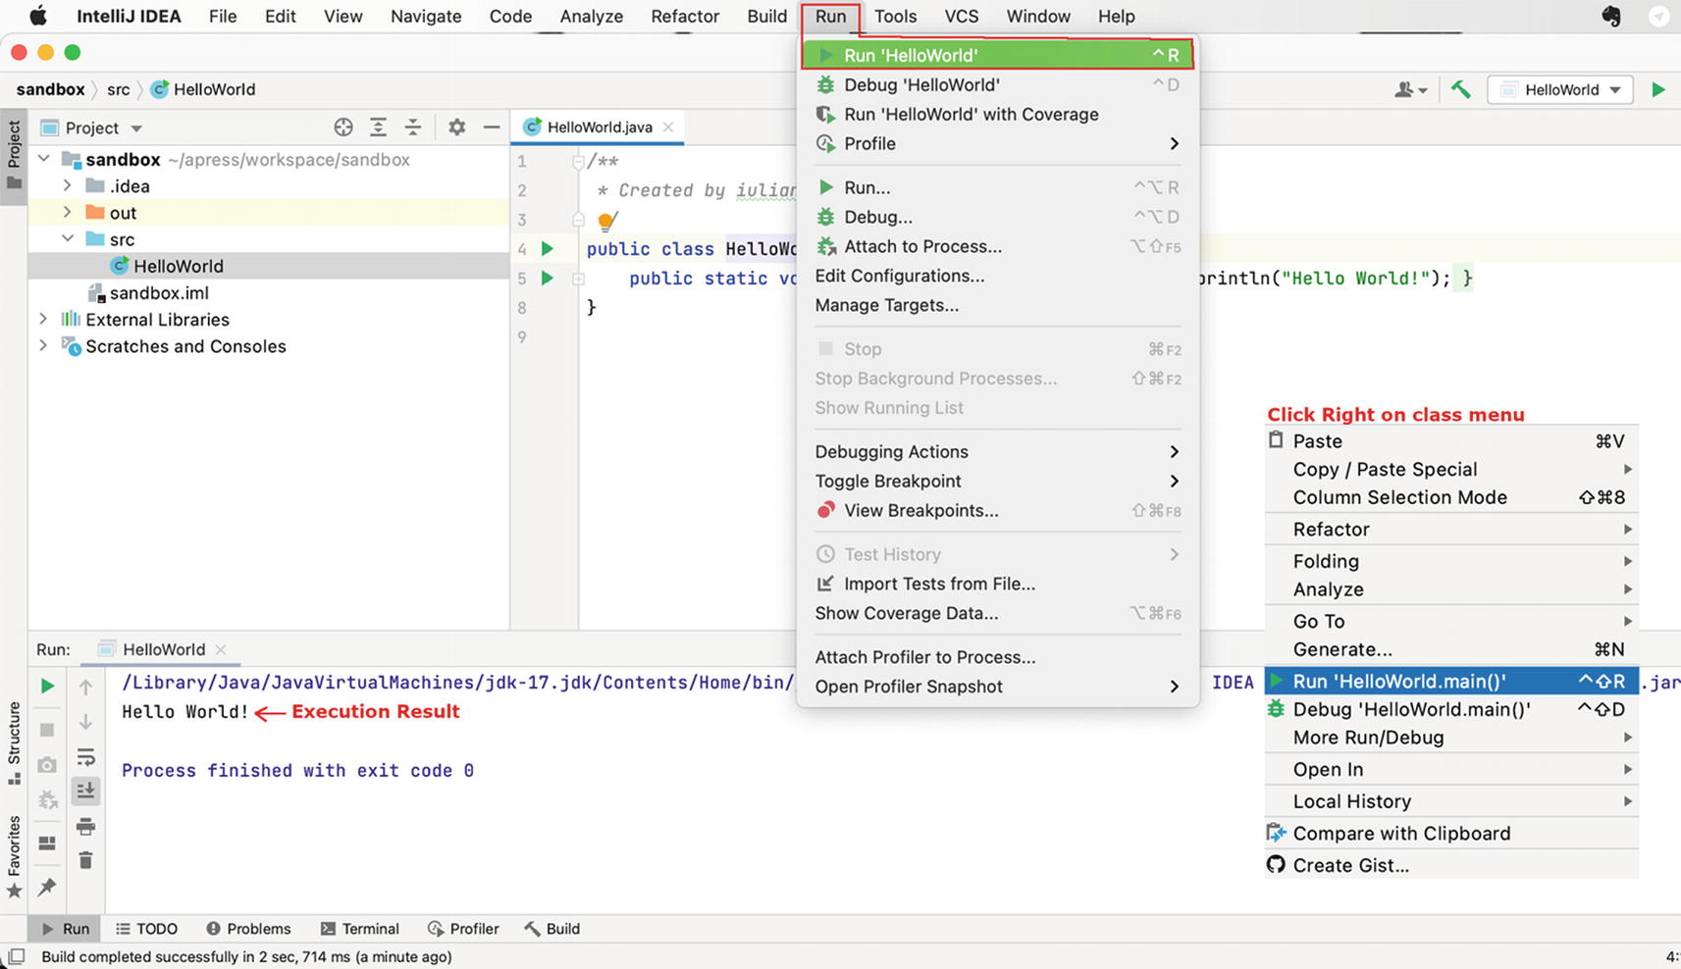Click the print icon in Run console

tap(85, 827)
